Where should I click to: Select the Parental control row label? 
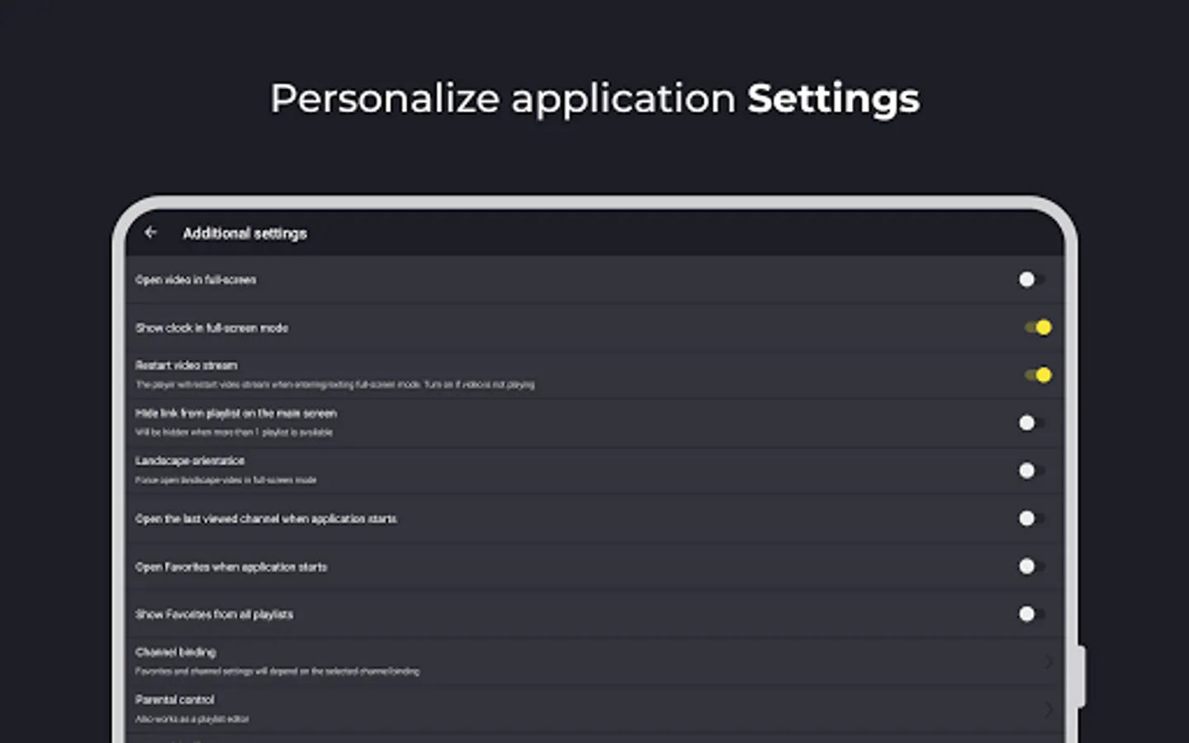pos(174,700)
